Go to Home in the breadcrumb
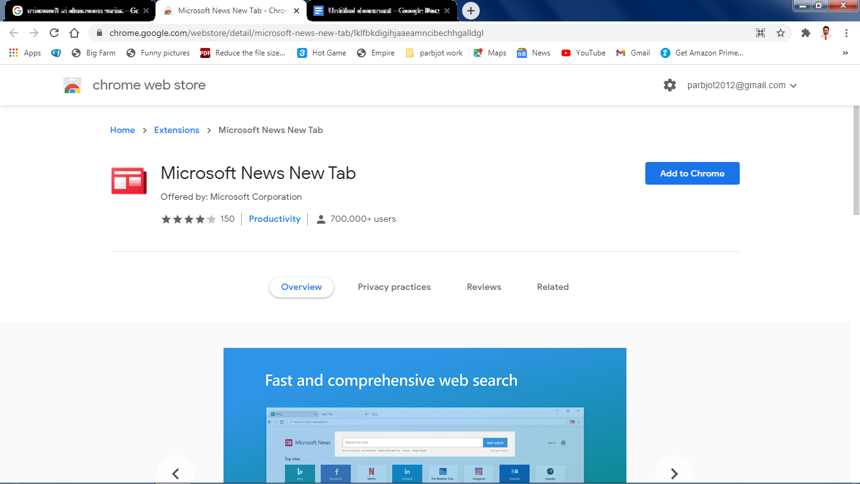Image resolution: width=860 pixels, height=484 pixels. (x=122, y=130)
